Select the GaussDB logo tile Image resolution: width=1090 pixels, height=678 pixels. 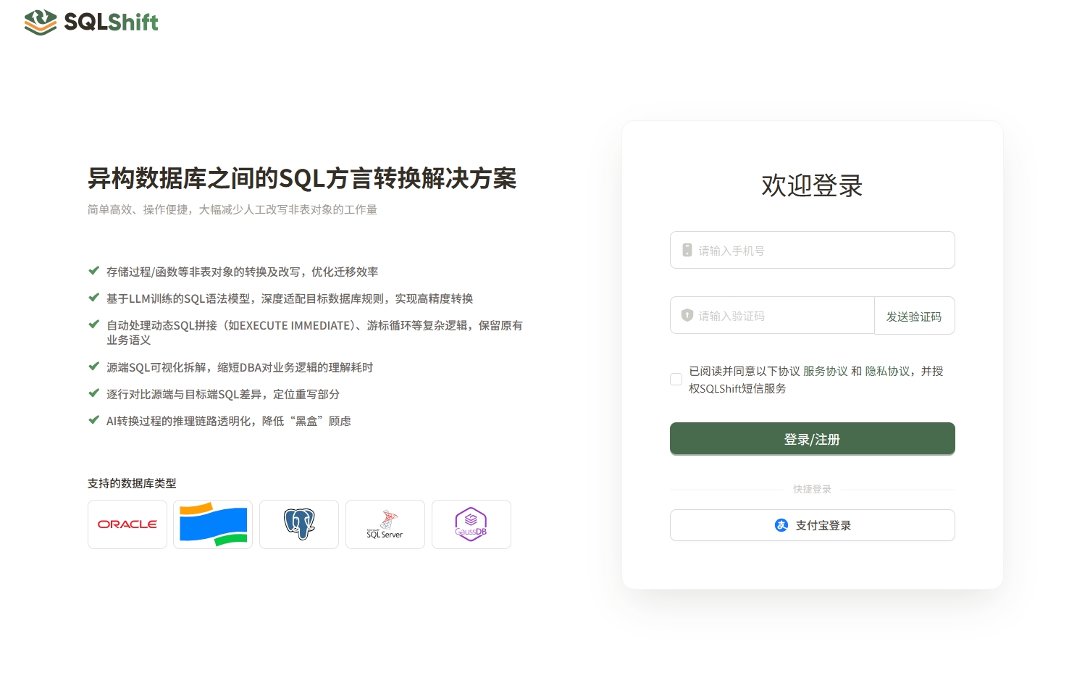[x=471, y=524]
